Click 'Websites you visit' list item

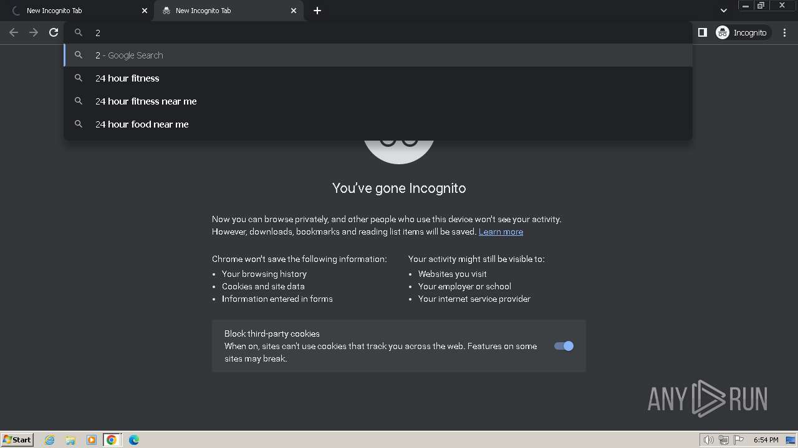[453, 274]
